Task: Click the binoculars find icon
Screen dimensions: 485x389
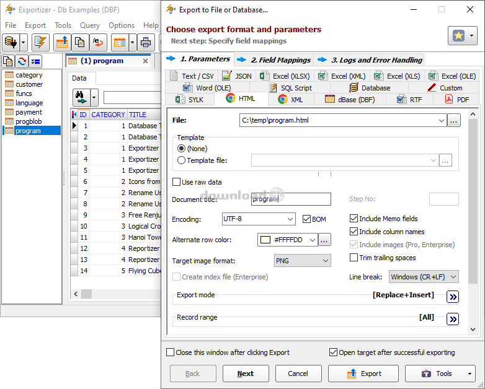Action: pyautogui.click(x=81, y=97)
